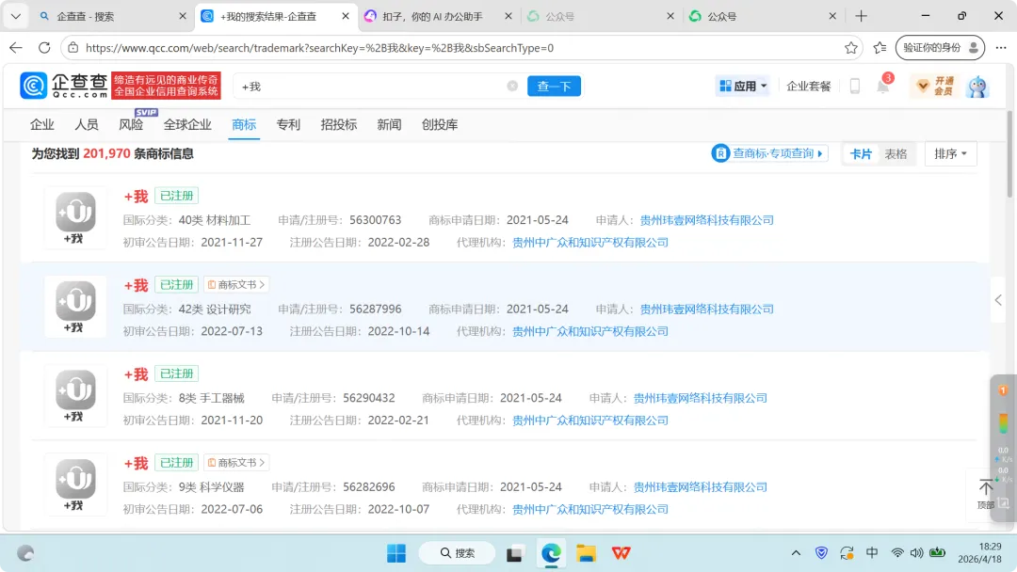Select the 新闻 category tab
This screenshot has width=1017, height=572.
click(389, 124)
